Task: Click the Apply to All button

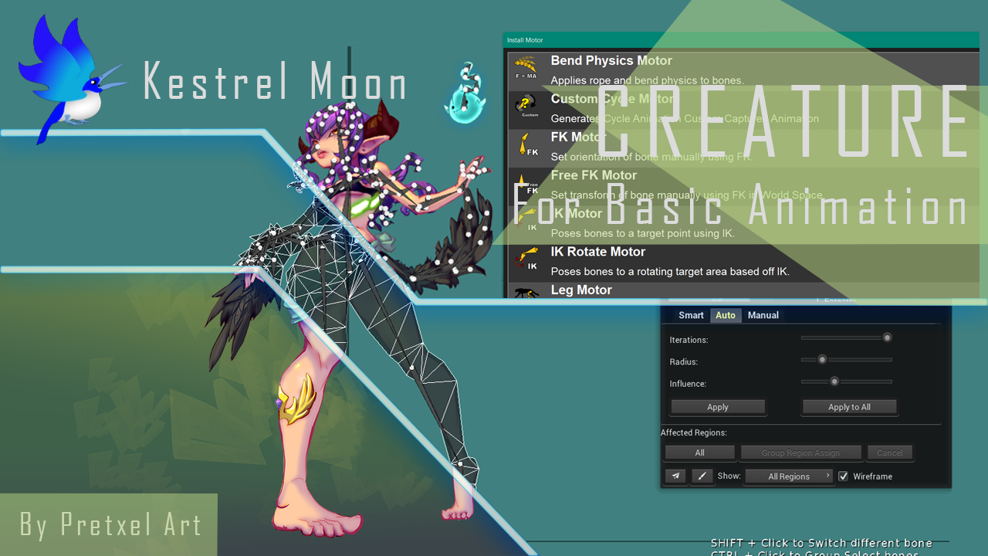Action: (x=849, y=407)
